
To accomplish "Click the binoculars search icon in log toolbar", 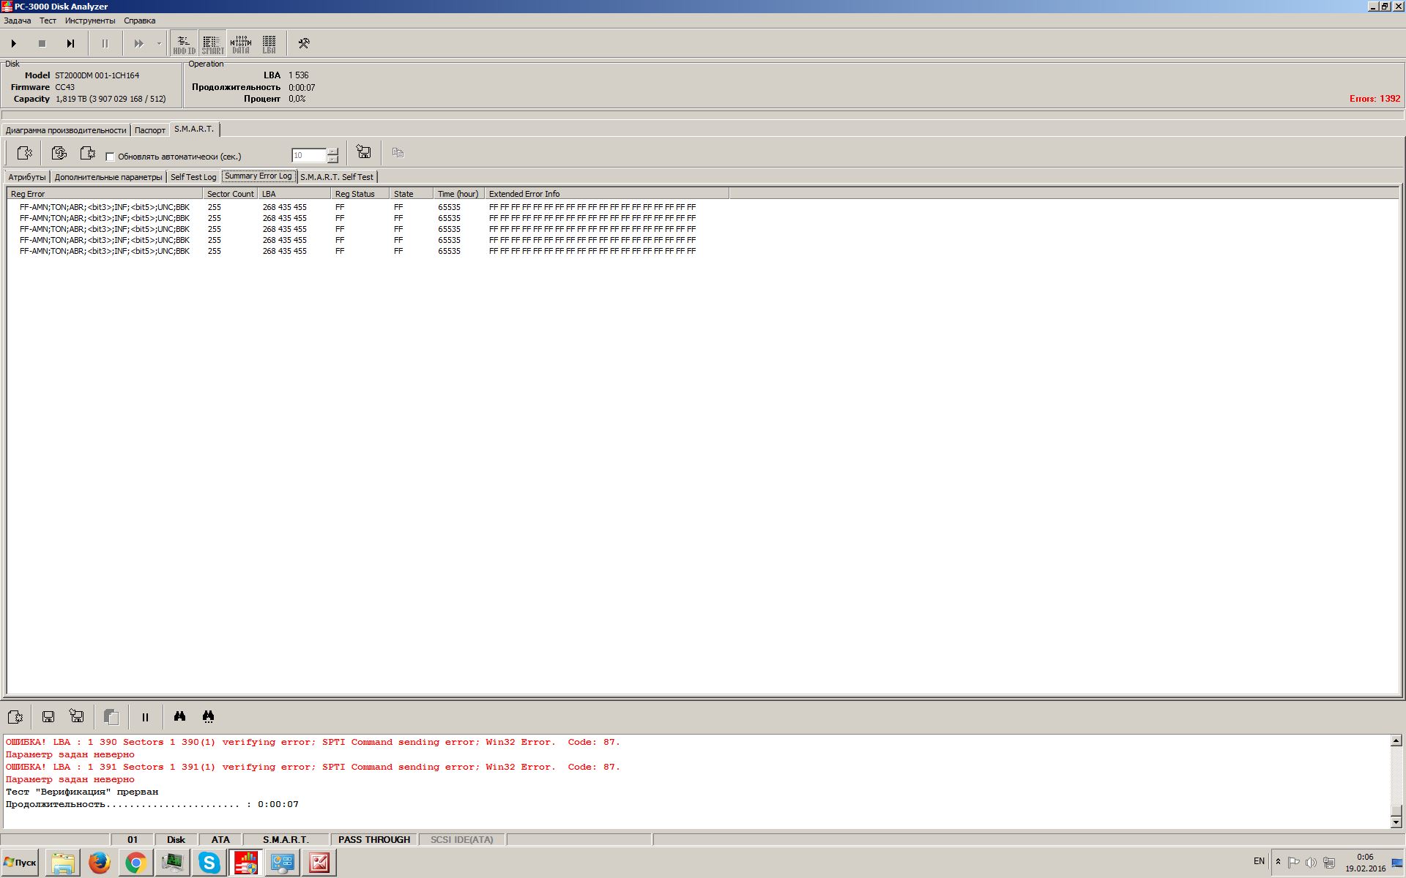I will pos(179,717).
